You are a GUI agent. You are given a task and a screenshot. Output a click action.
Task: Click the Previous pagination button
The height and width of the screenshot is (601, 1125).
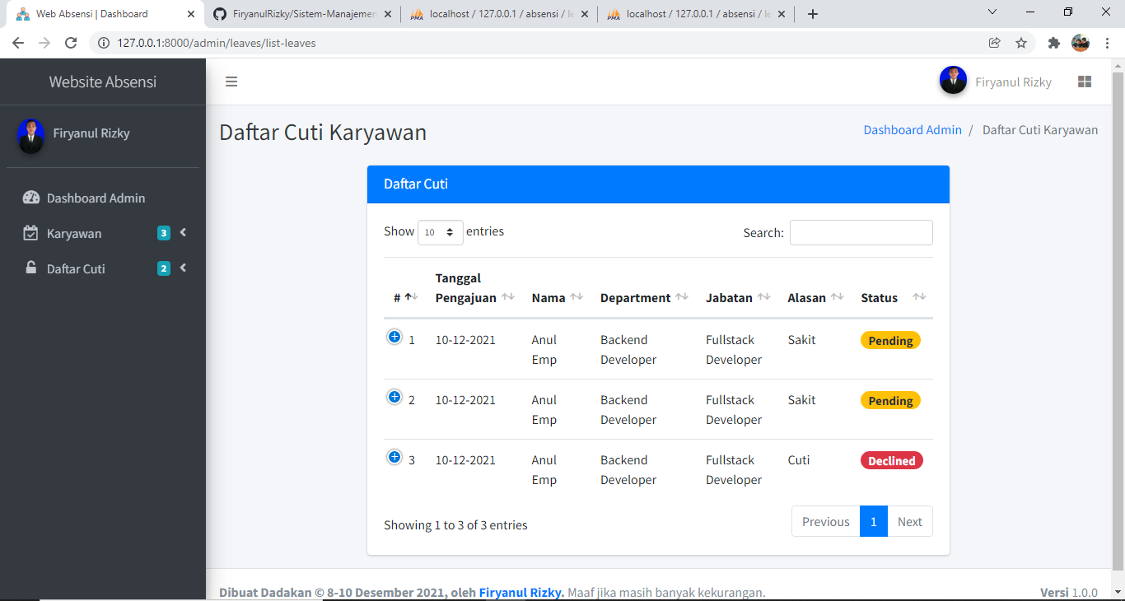[825, 521]
